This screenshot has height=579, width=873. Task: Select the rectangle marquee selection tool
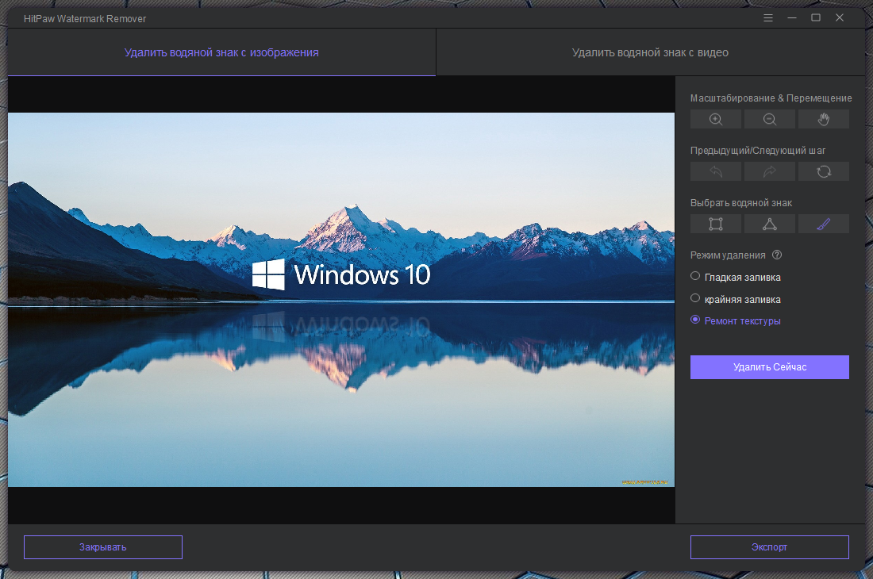coord(715,224)
